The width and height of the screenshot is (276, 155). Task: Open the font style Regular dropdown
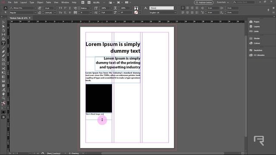tap(35, 12)
